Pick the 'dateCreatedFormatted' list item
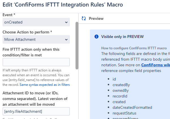This screenshot has height=119, width=170. (x=132, y=107)
